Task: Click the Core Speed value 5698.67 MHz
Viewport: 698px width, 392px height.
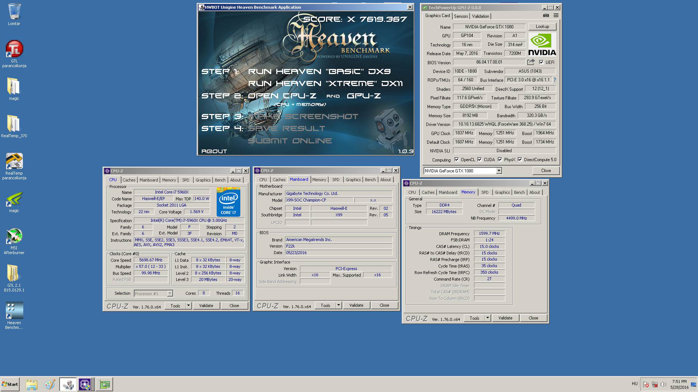Action: pyautogui.click(x=151, y=260)
